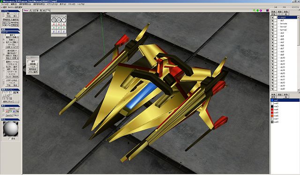300x175 pixels.
Task: Click 新規 button in material panel
Action: click(273, 95)
